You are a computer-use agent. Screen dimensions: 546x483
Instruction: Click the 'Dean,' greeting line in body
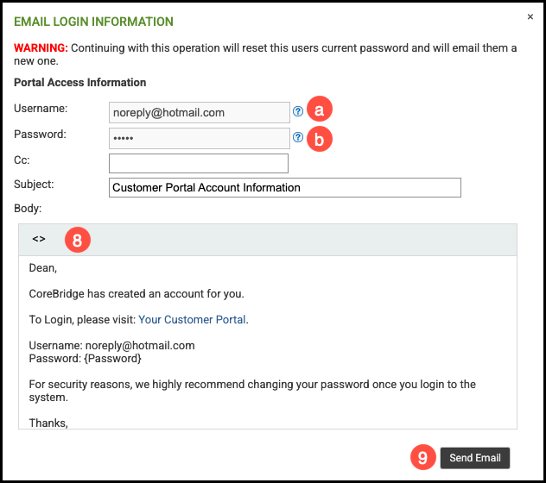tap(43, 267)
